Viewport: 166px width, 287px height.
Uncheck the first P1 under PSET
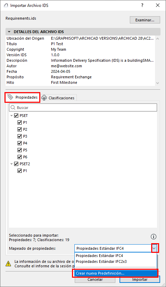(20, 122)
